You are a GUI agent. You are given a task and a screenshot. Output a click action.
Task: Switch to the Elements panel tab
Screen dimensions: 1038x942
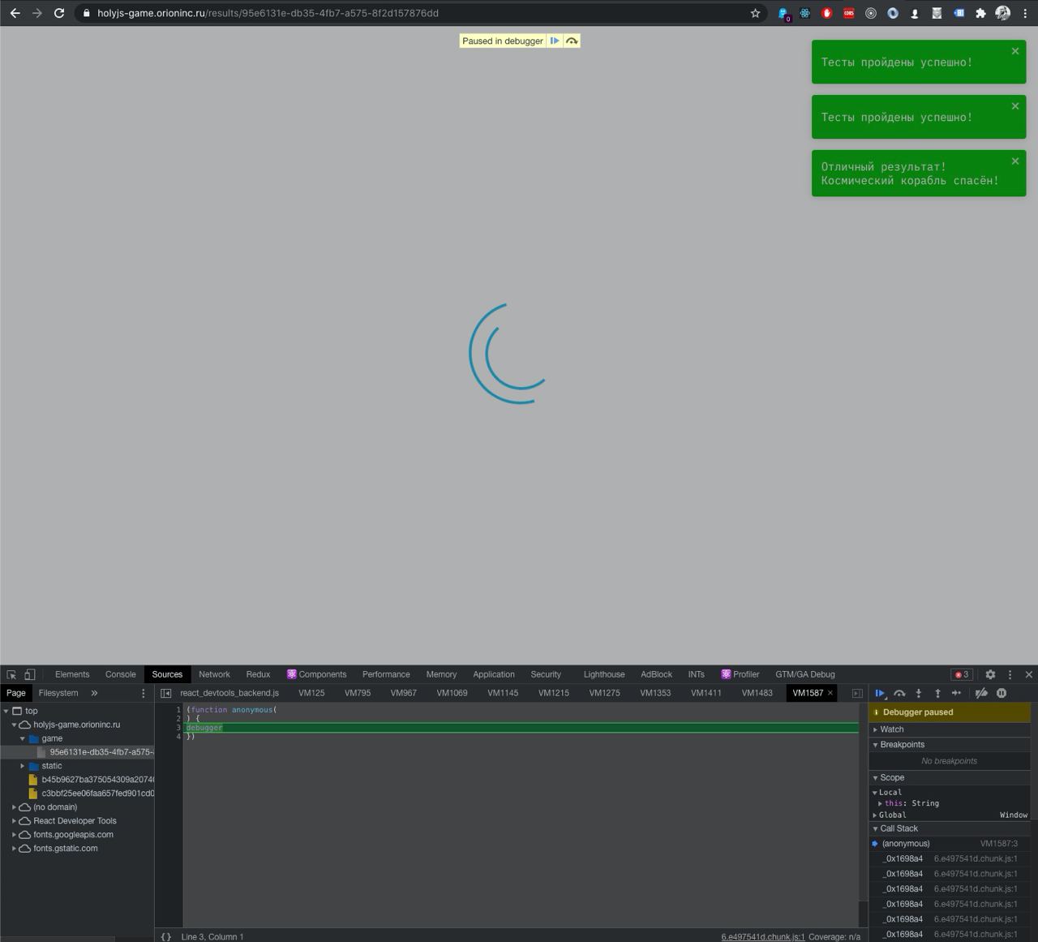point(72,674)
